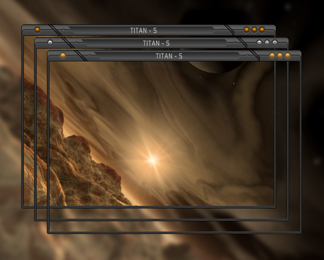
Task: Click the back window's TITAN - 5 title text
Action: pos(143,30)
